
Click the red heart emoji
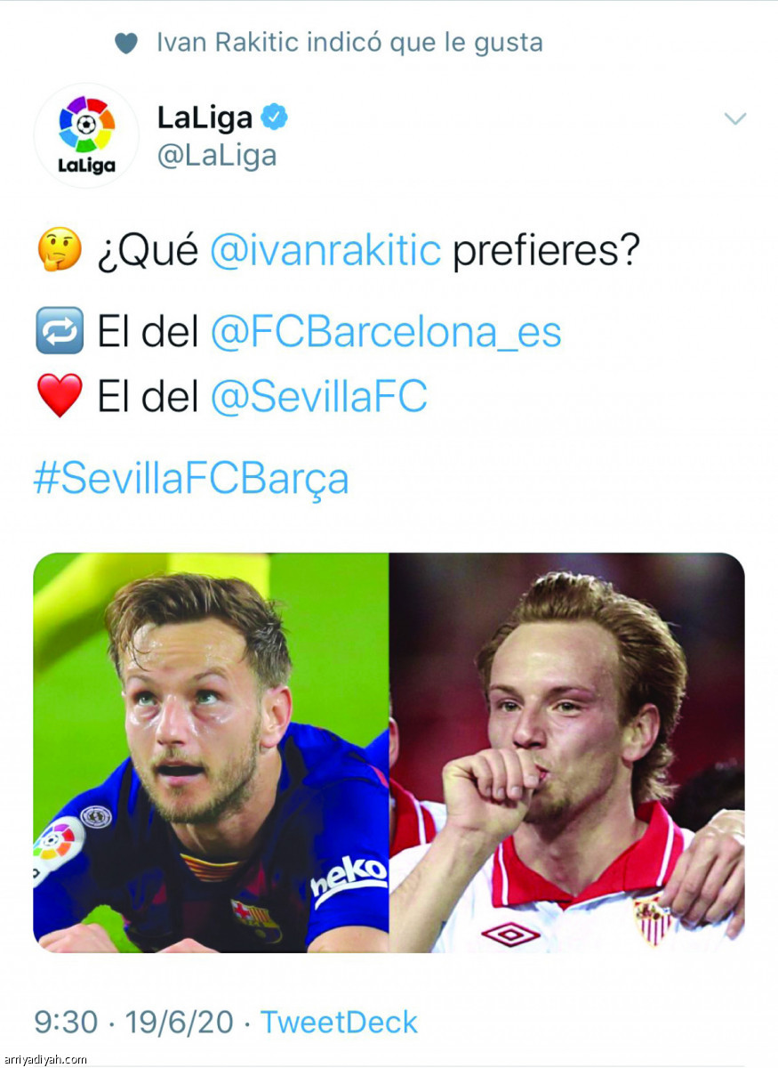point(59,396)
